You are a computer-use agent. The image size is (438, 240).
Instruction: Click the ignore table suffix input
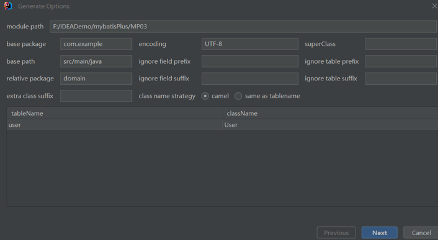coord(401,79)
